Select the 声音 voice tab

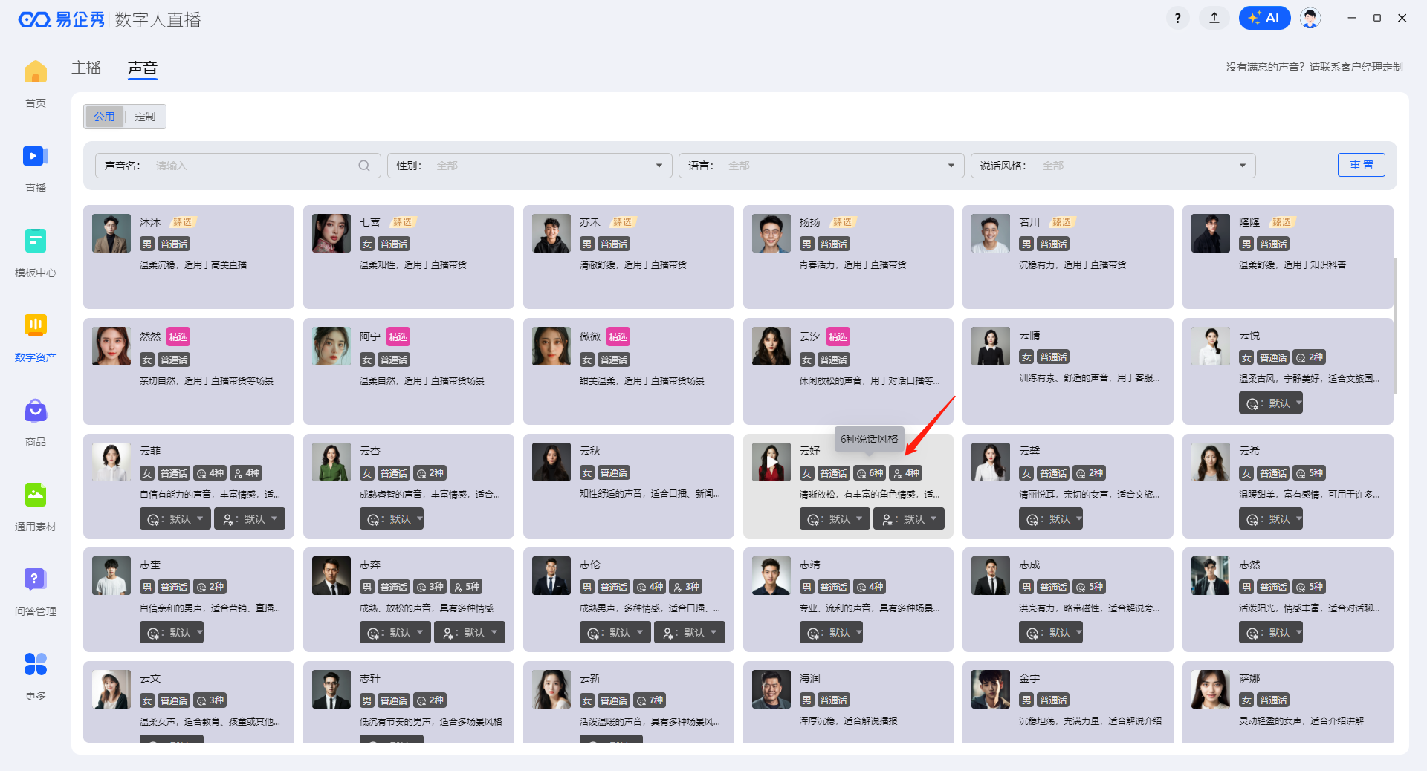click(142, 68)
